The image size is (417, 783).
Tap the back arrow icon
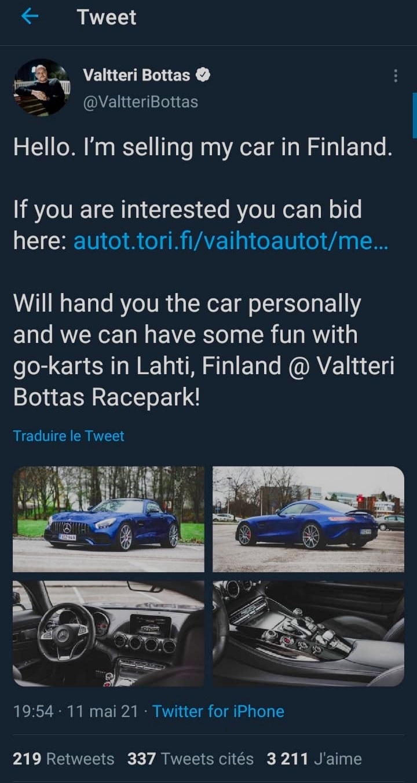click(29, 17)
